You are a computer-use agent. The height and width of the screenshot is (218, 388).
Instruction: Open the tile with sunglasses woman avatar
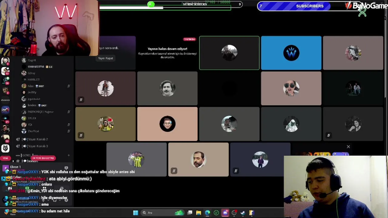[x=291, y=88]
